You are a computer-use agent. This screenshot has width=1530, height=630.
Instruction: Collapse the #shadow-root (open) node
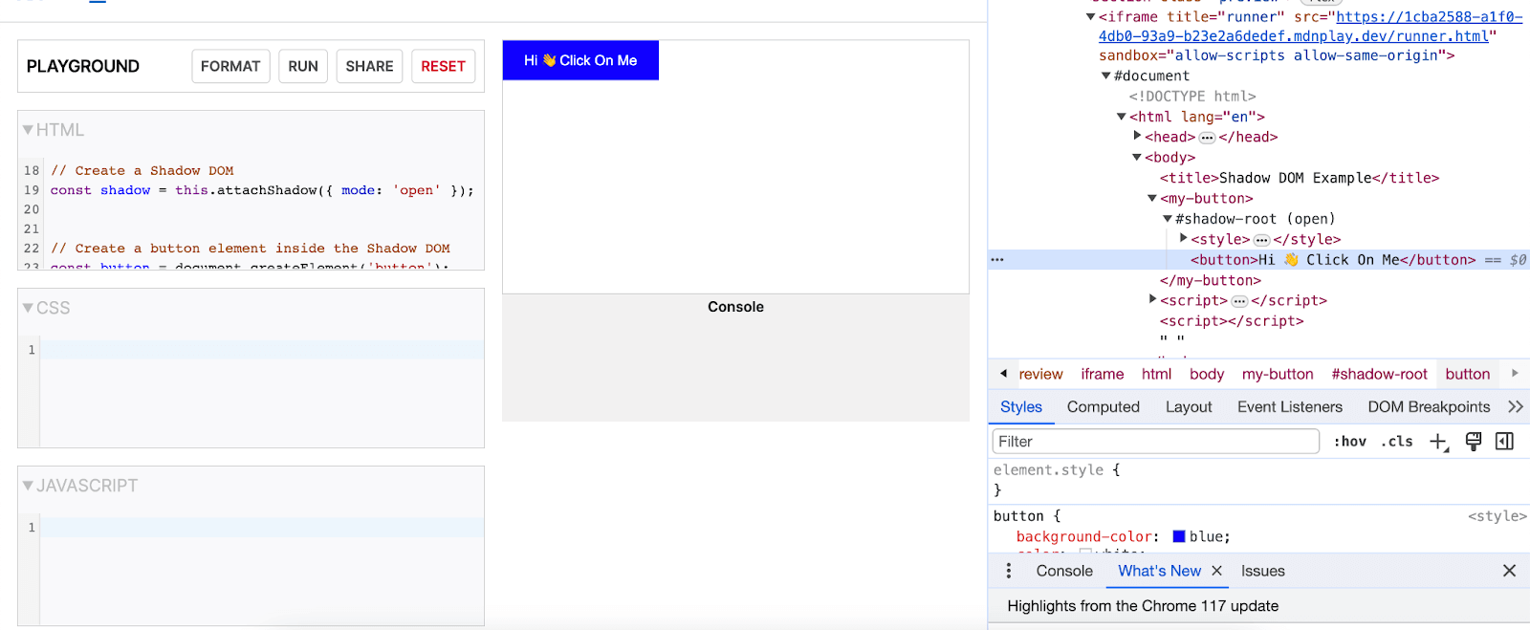(1168, 219)
